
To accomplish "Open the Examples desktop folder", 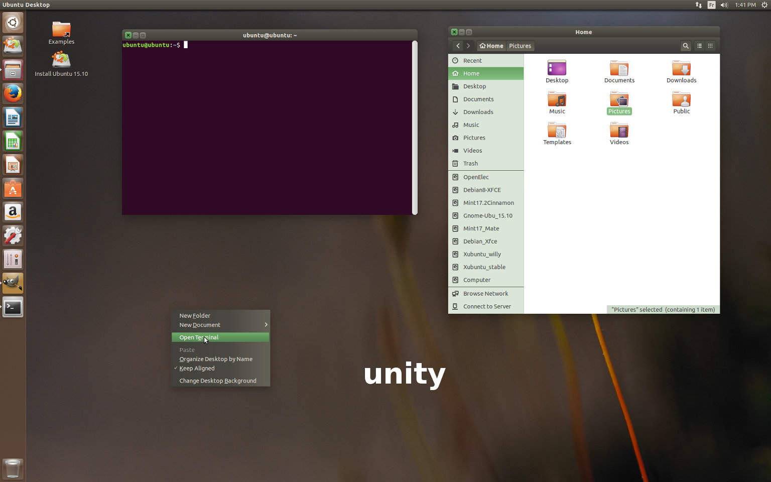I will pyautogui.click(x=61, y=33).
